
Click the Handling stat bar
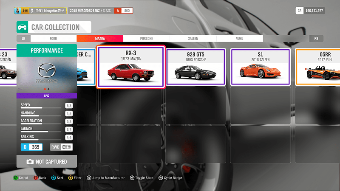pos(41,115)
